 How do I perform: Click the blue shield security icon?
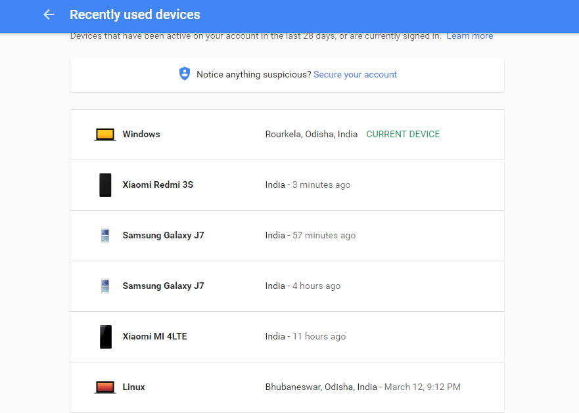[184, 73]
